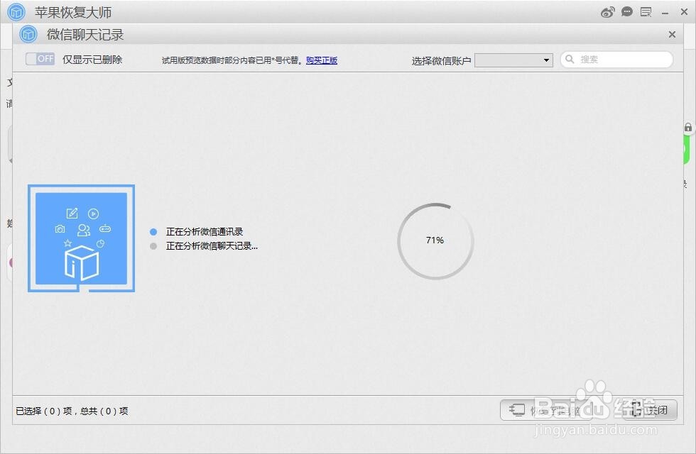
Task: Open the chat feedback bubble icon
Action: coord(626,12)
